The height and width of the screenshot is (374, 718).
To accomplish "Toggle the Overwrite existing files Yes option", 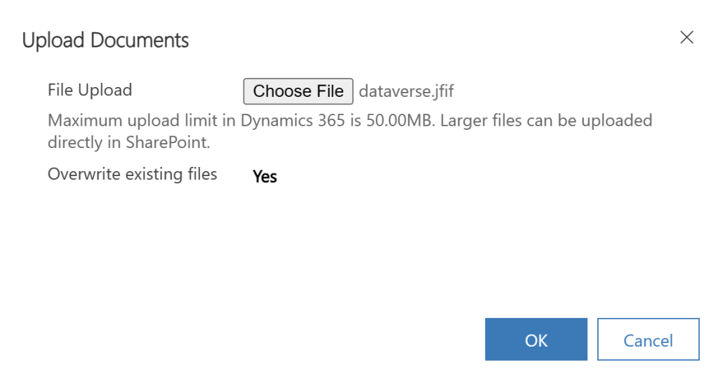I will pyautogui.click(x=265, y=177).
